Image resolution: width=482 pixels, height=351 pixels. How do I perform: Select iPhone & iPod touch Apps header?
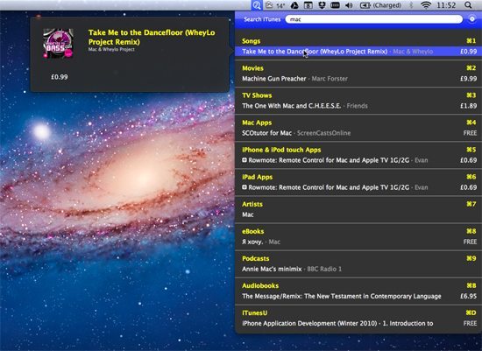pyautogui.click(x=281, y=150)
